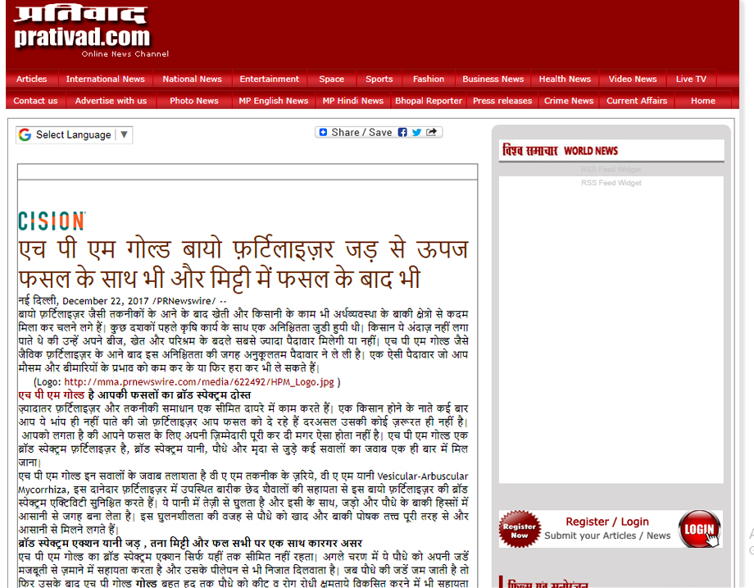754x588 pixels.
Task: Click the Share / Save button text
Action: [x=361, y=132]
